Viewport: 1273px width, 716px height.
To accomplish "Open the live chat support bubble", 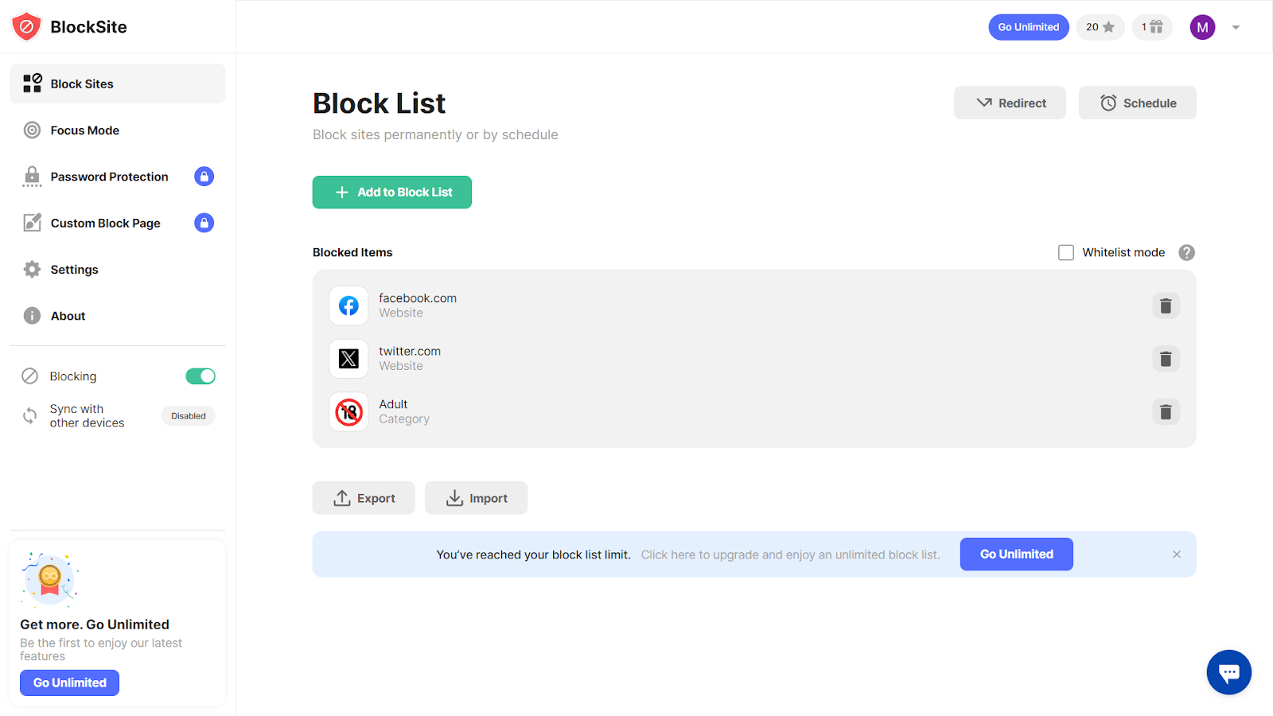I will coord(1228,672).
